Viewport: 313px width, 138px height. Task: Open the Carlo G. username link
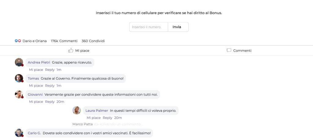click(x=34, y=133)
